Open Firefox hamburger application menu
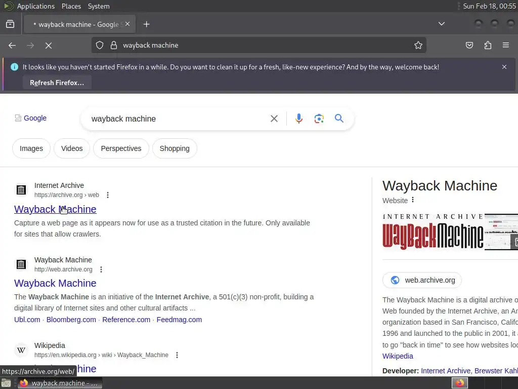The height and width of the screenshot is (389, 518). click(x=506, y=45)
